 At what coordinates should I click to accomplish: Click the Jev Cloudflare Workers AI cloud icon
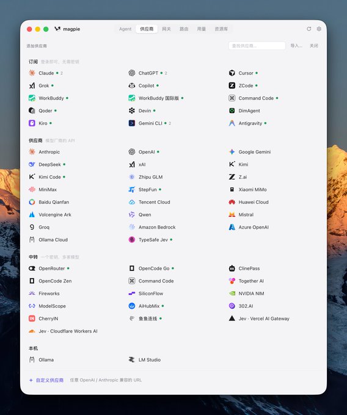coord(32,331)
